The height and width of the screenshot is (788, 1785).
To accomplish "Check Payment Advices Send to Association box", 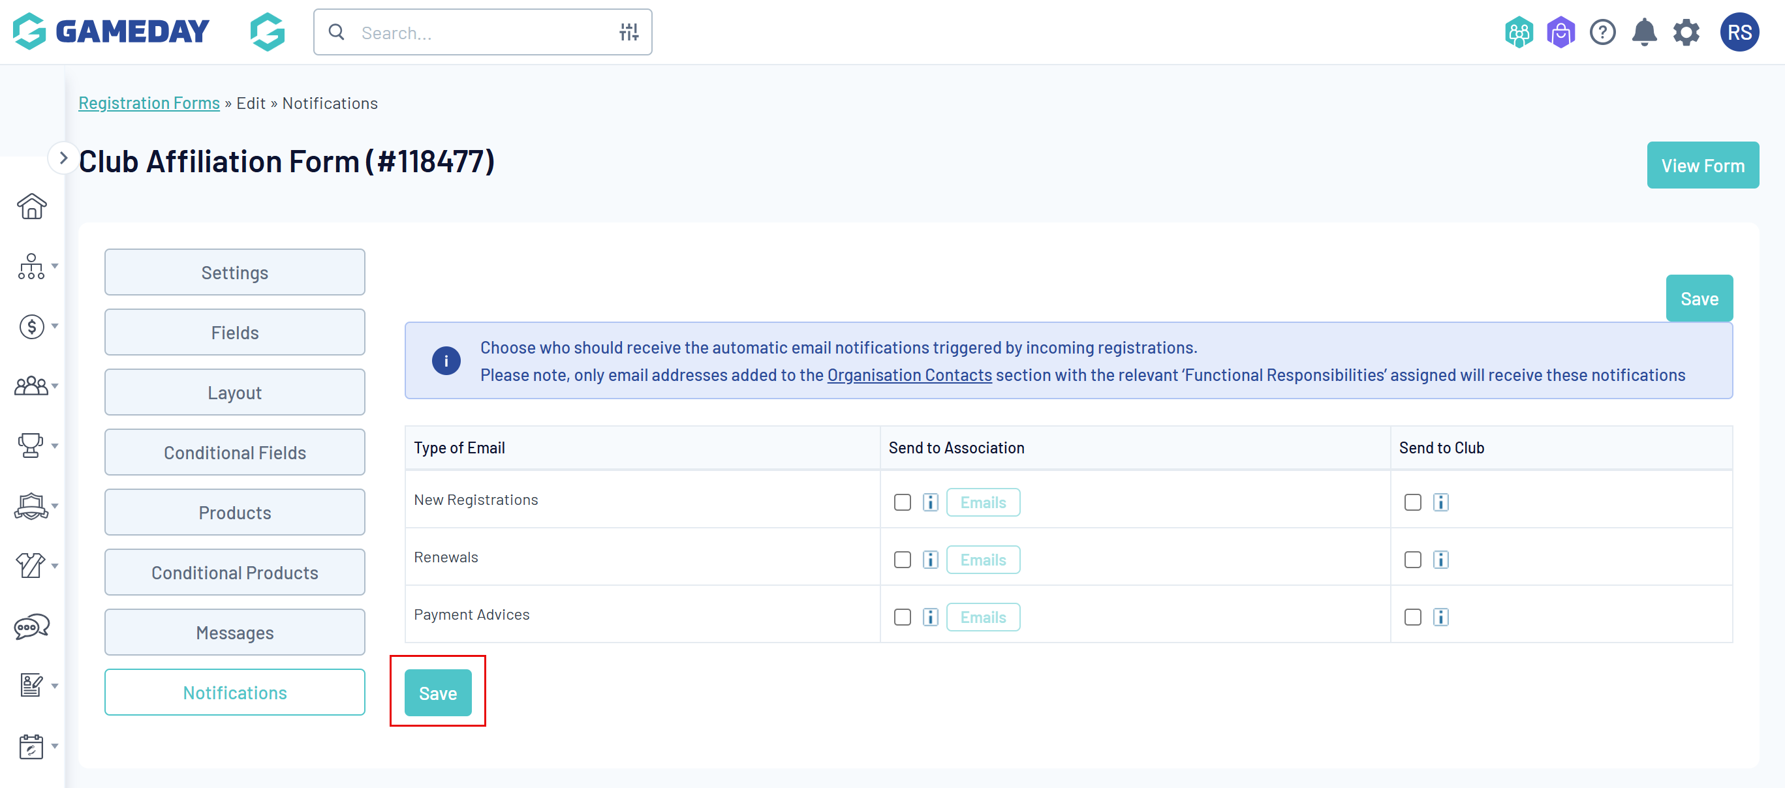I will [902, 617].
